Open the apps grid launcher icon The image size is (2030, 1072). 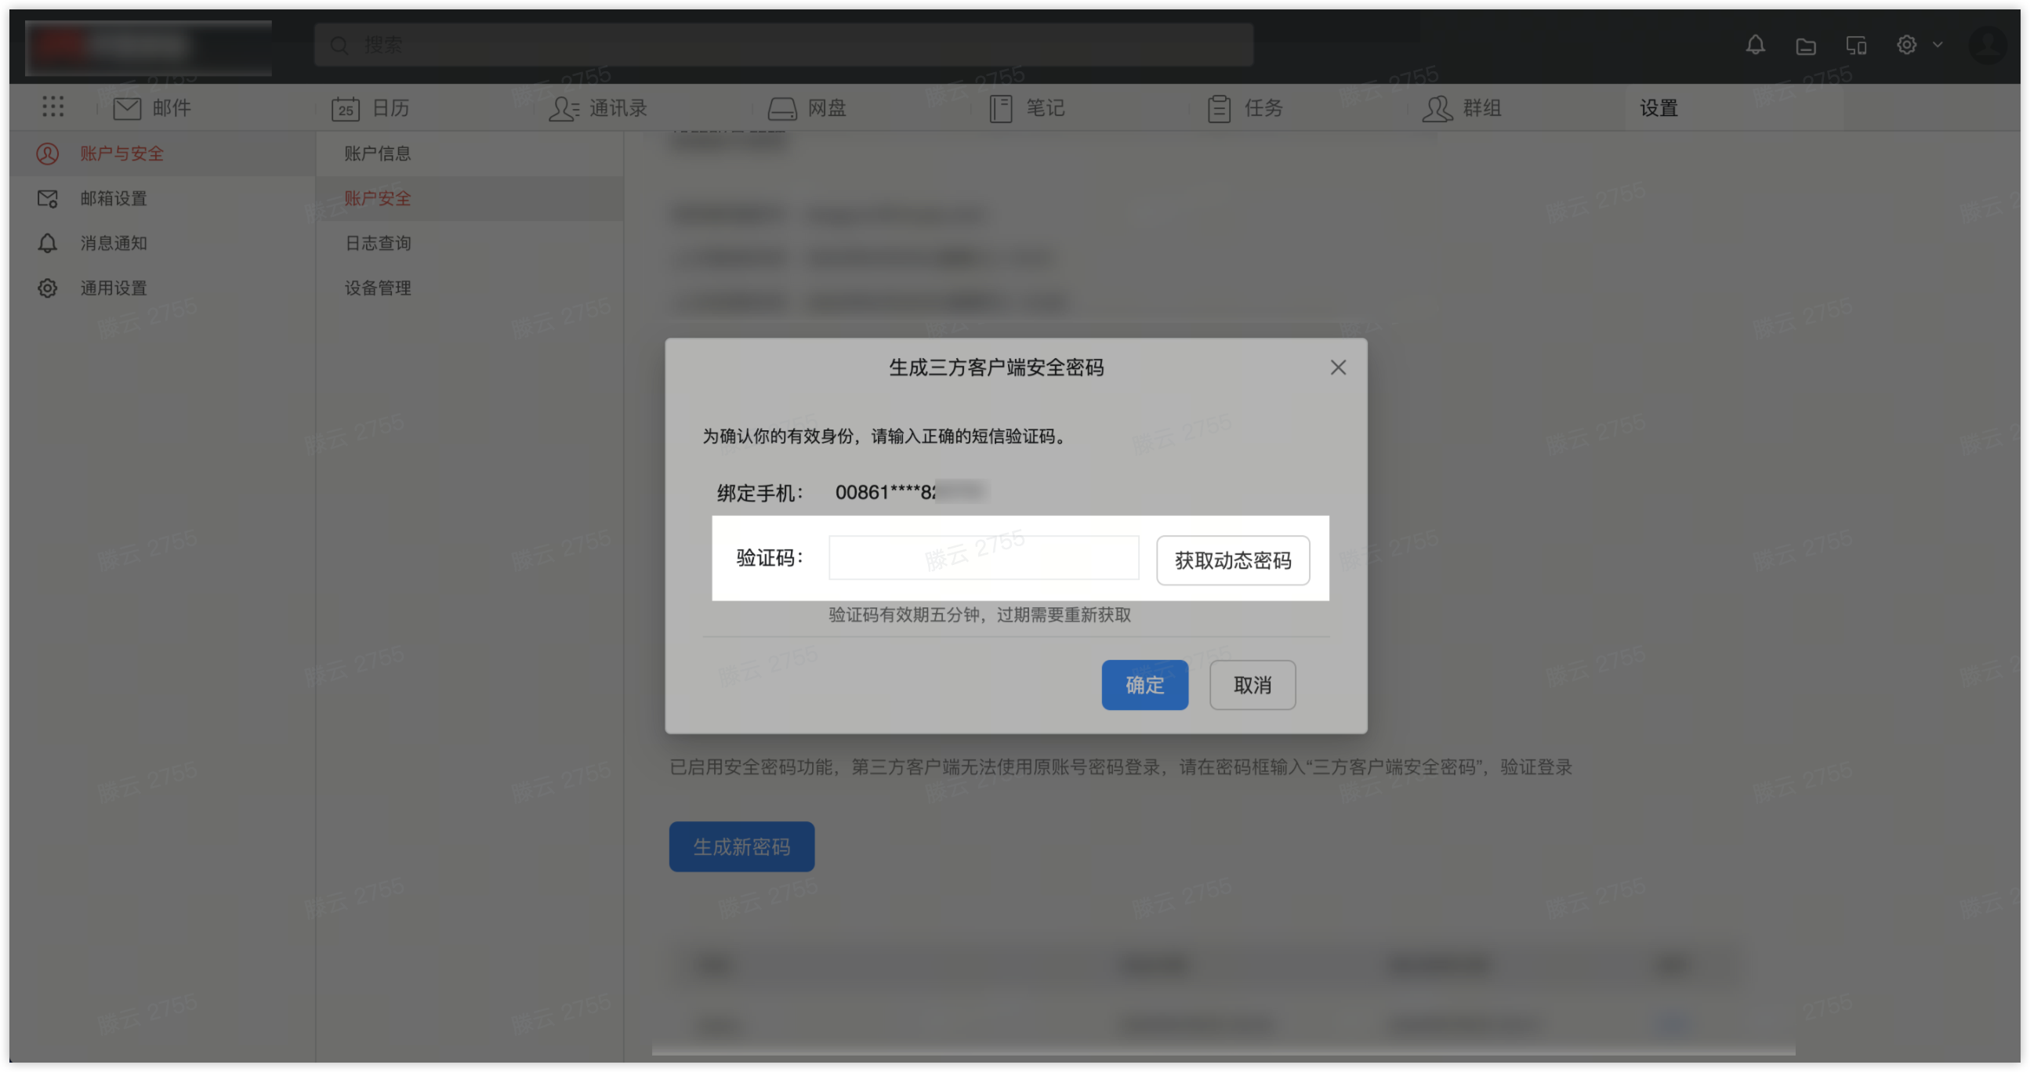53,107
